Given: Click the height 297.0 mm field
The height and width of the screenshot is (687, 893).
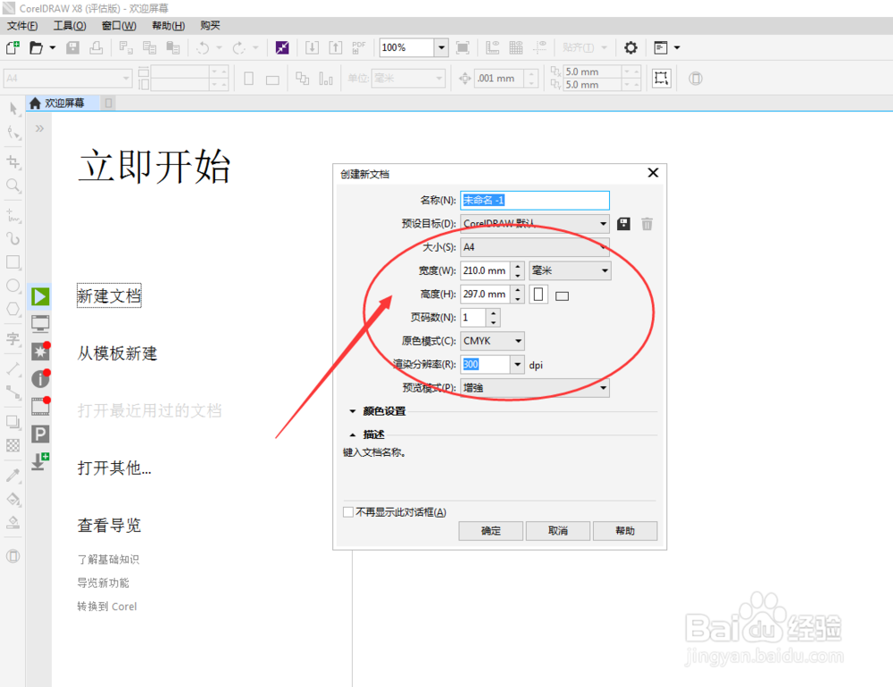Looking at the screenshot, I should pos(485,294).
